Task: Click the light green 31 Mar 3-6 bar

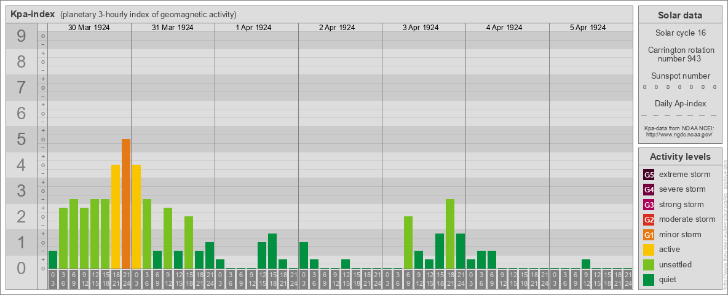Action: (x=147, y=234)
